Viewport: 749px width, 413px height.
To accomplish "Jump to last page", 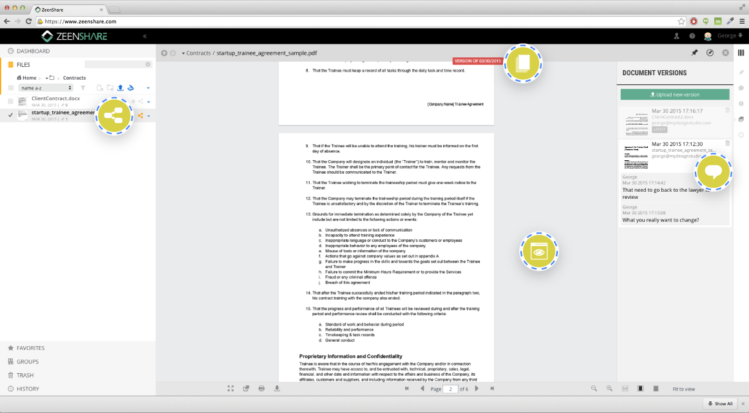I will [492, 389].
